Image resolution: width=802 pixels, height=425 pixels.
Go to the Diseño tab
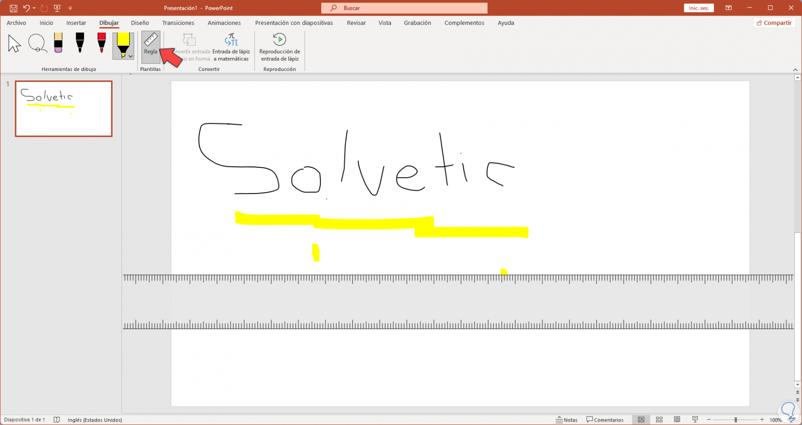click(x=140, y=23)
